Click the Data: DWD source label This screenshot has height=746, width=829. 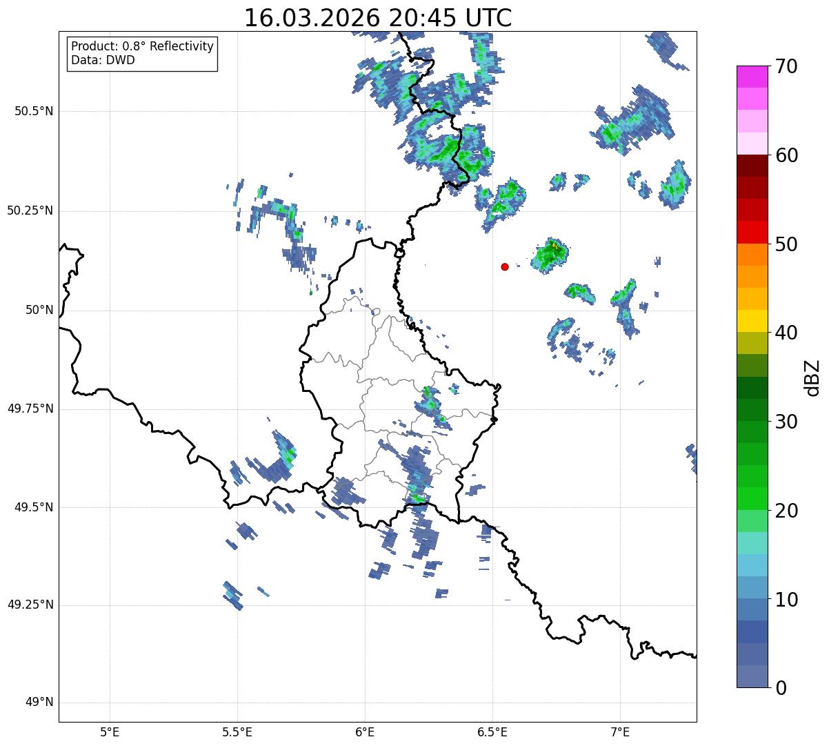click(103, 60)
